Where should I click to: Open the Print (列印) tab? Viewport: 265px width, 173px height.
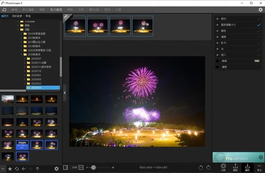tap(107, 10)
